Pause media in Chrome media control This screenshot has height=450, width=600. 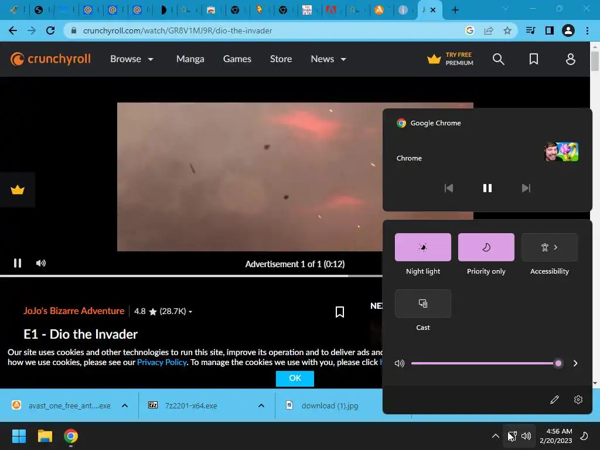tap(487, 188)
